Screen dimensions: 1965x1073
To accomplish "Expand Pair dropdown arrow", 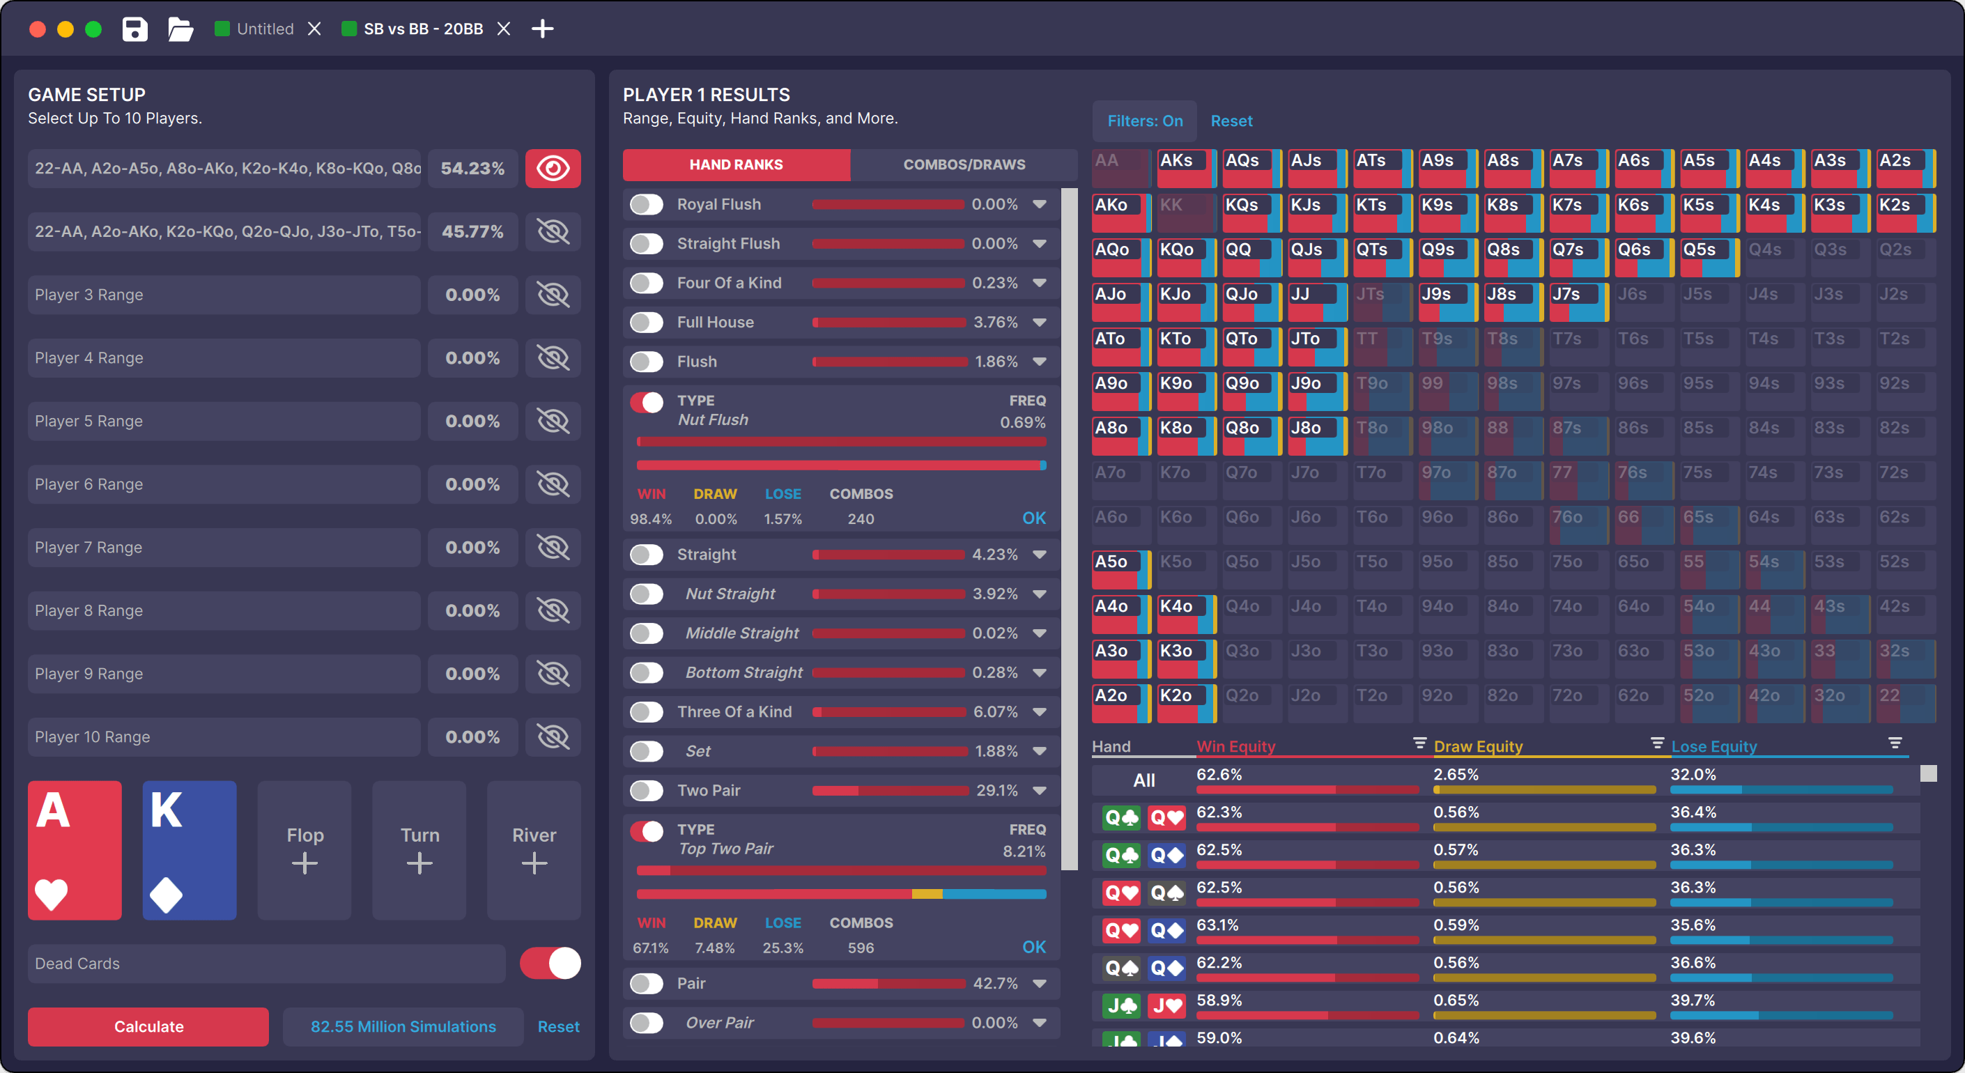I will click(x=1040, y=984).
